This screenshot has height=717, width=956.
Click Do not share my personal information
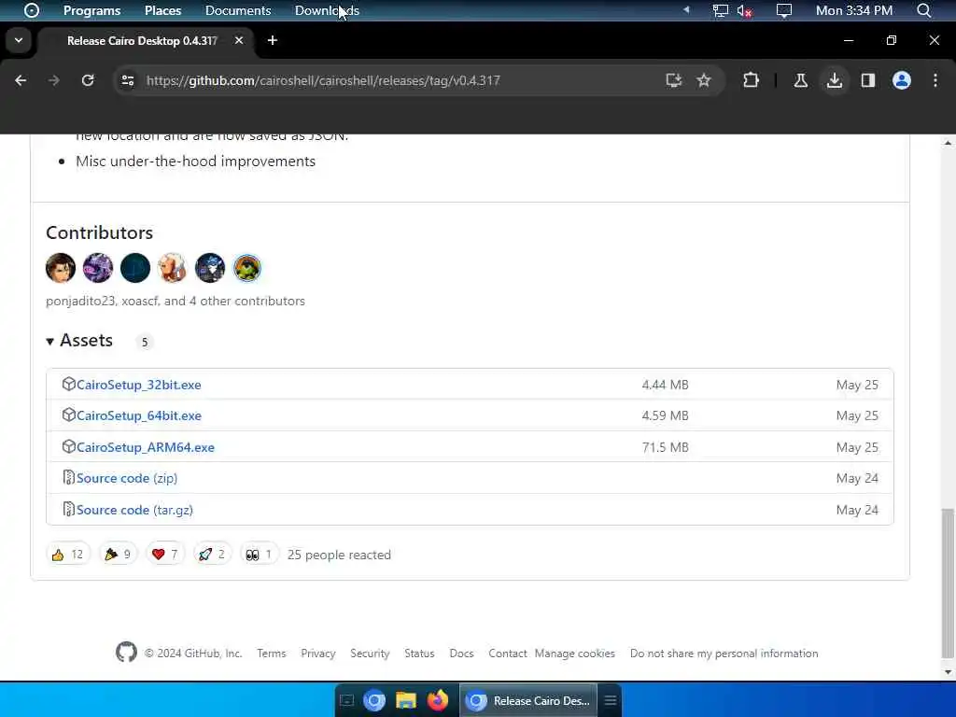pos(724,653)
